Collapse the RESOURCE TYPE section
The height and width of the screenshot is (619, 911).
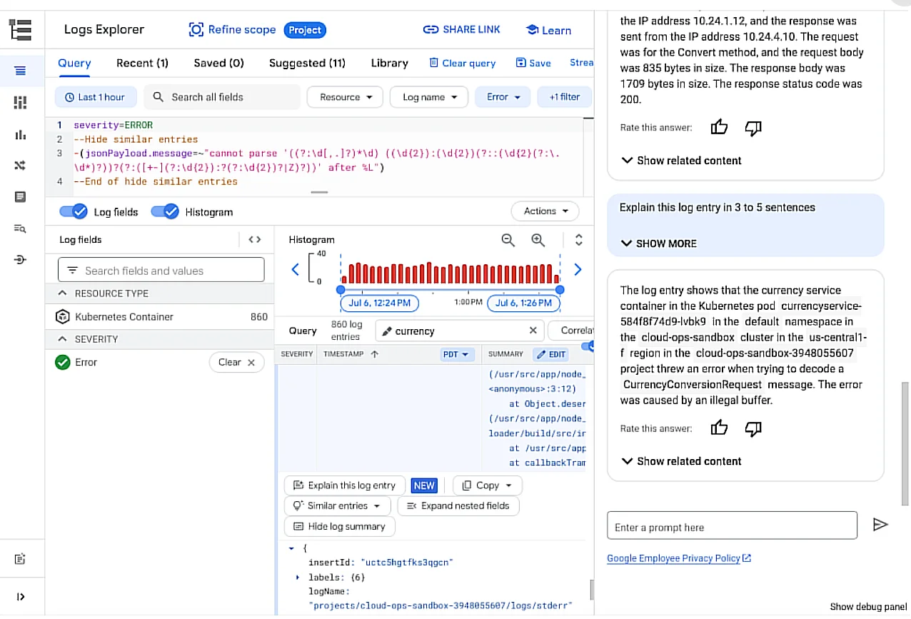click(62, 293)
